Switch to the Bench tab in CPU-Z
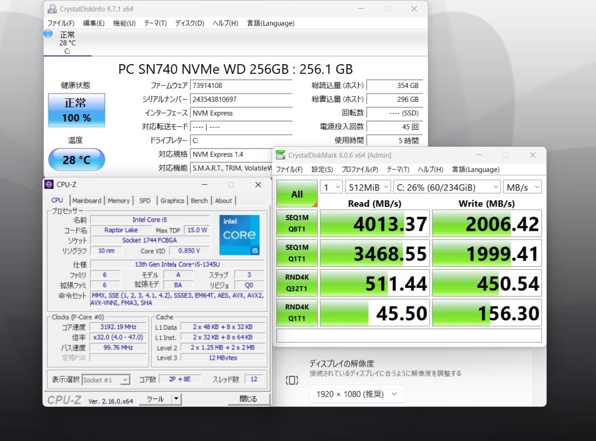 [199, 200]
